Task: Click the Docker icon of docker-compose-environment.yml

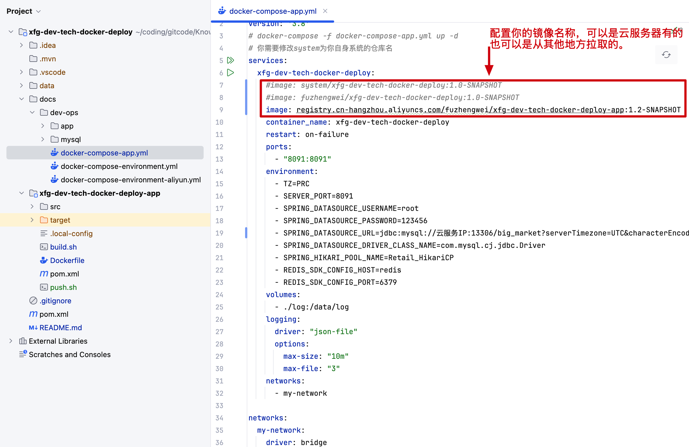Action: [54, 166]
